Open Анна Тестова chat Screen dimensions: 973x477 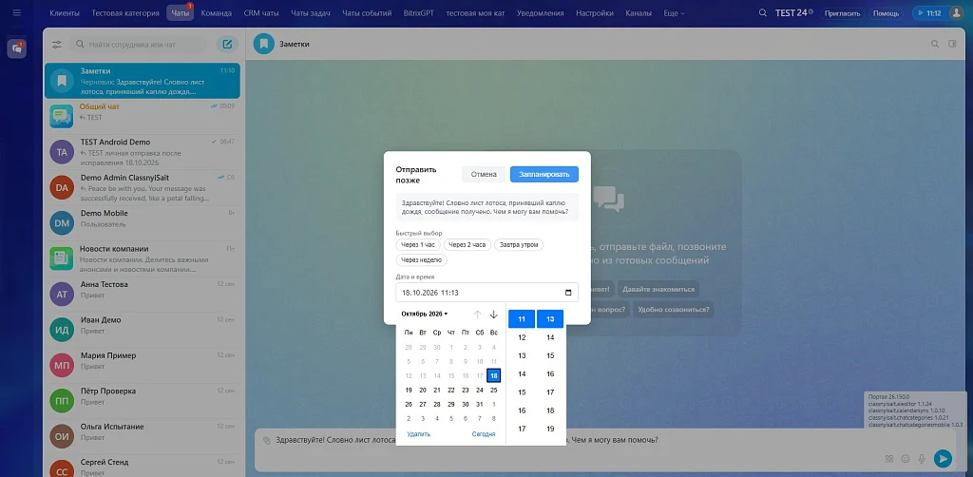[143, 294]
